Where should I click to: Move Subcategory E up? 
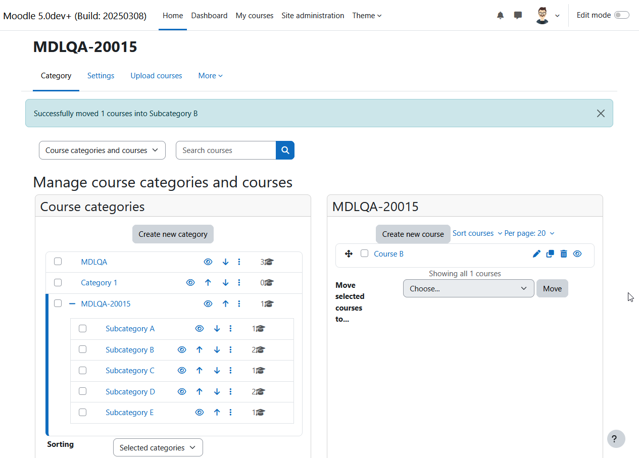pos(217,412)
